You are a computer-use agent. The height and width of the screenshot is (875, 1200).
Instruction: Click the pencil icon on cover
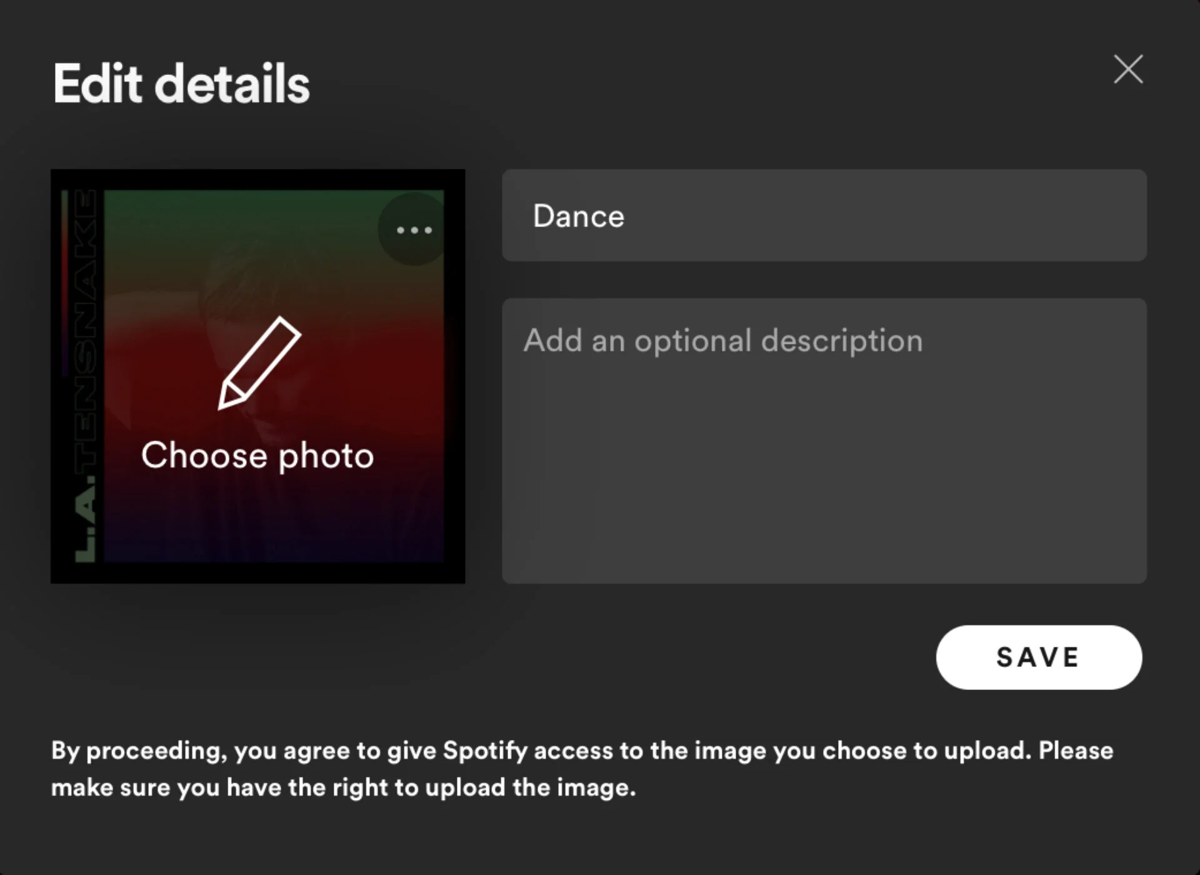pyautogui.click(x=259, y=363)
